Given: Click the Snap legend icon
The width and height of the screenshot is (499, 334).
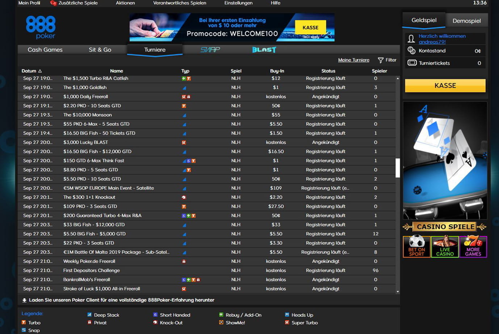Looking at the screenshot, I should pos(24,330).
